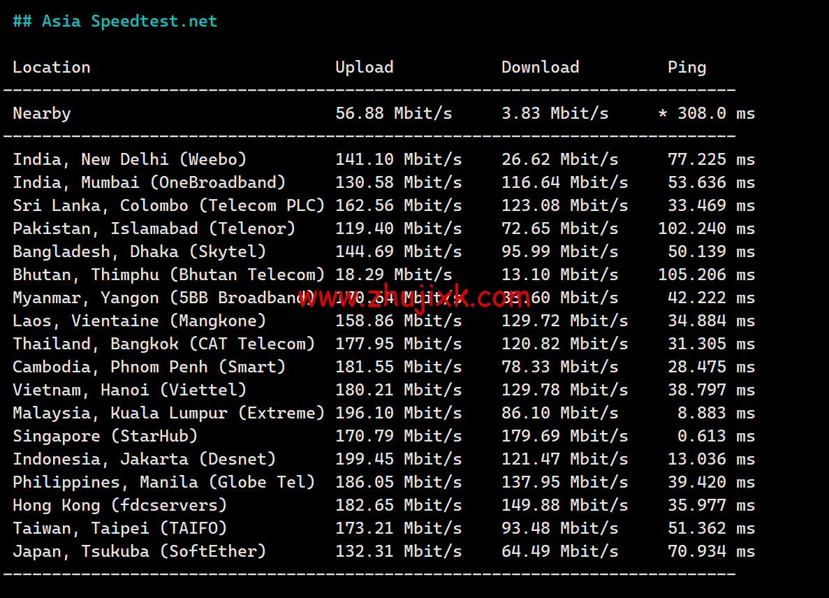This screenshot has width=829, height=598.
Task: Click the India, New Delhi (Weebo) entry
Action: 129,159
